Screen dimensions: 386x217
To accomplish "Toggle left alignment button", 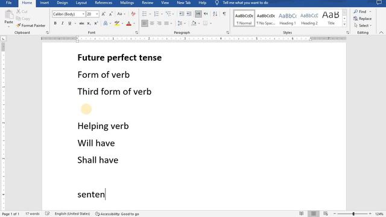I will 145,24.
